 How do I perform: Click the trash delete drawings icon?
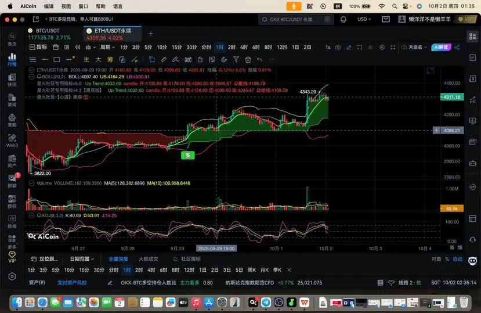(x=248, y=60)
